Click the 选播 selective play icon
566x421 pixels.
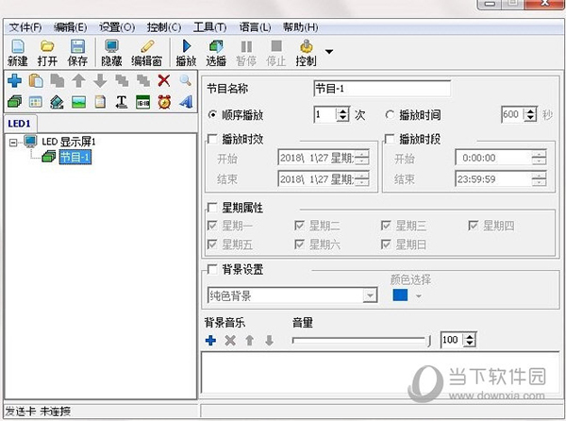tap(216, 46)
